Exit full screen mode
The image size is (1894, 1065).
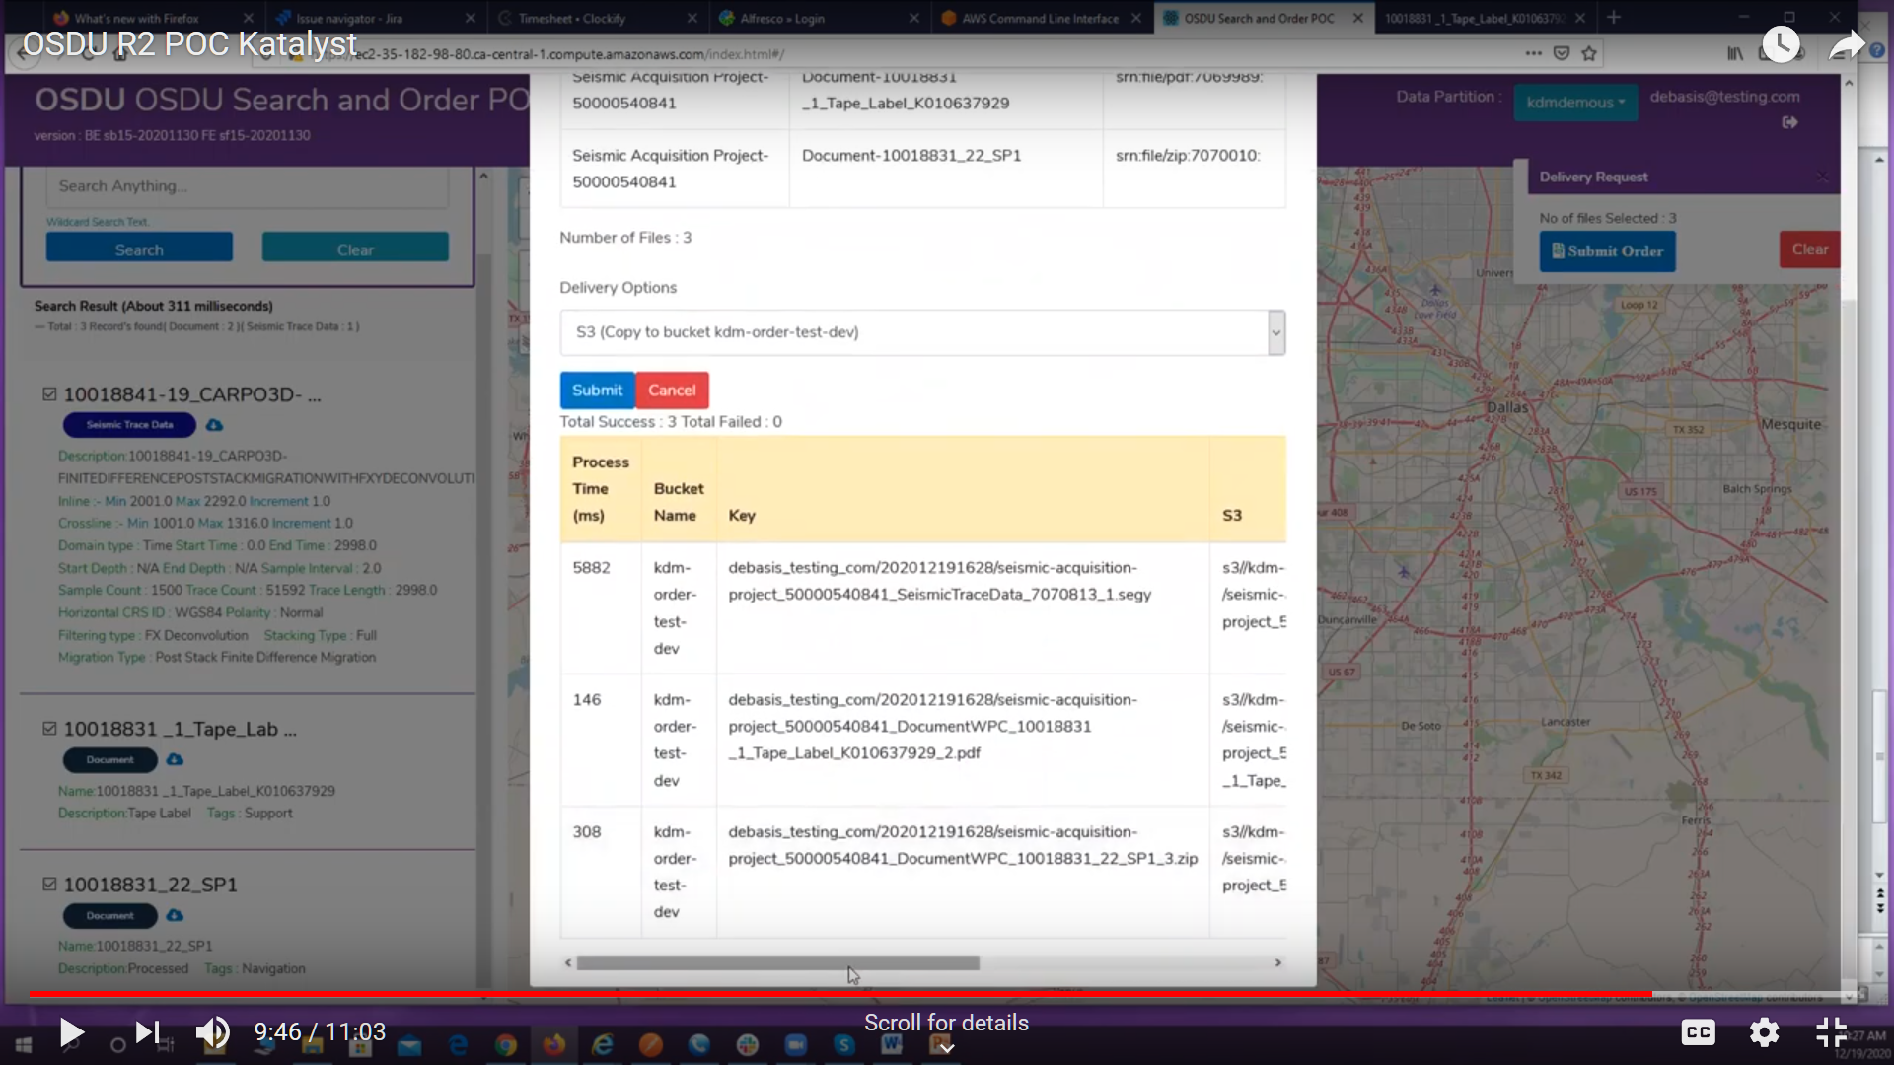coord(1831,1032)
